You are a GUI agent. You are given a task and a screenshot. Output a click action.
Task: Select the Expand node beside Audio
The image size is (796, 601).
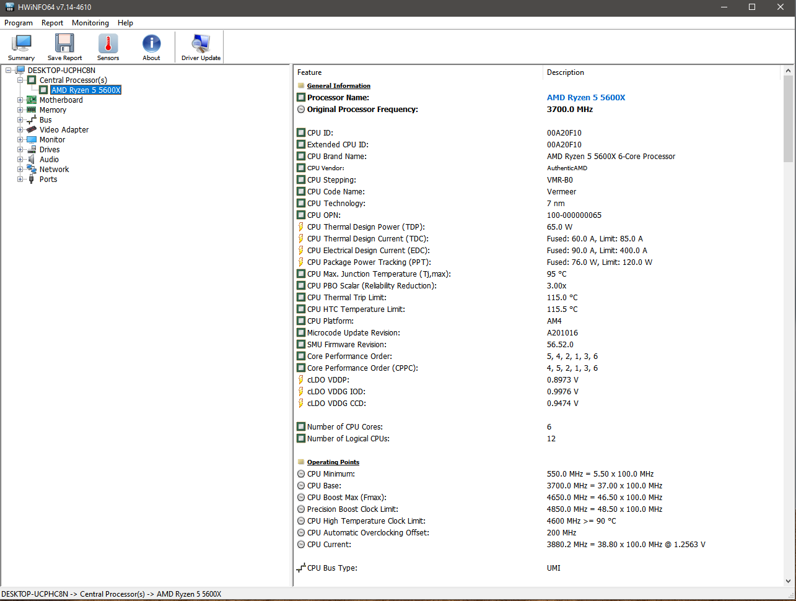tap(20, 160)
